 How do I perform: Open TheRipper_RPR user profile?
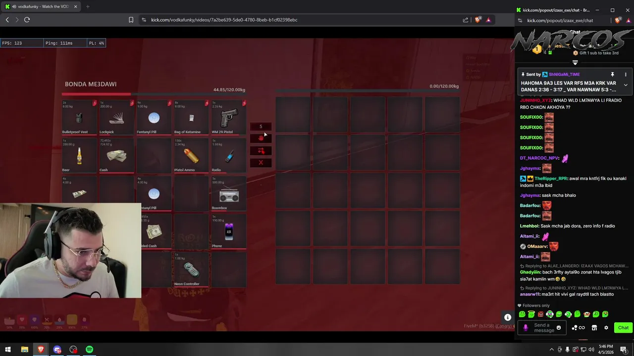pos(551,178)
